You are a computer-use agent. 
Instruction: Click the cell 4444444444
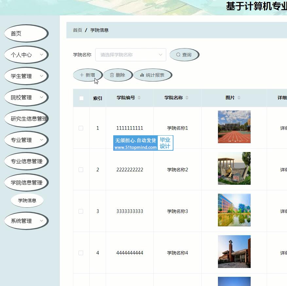click(130, 253)
